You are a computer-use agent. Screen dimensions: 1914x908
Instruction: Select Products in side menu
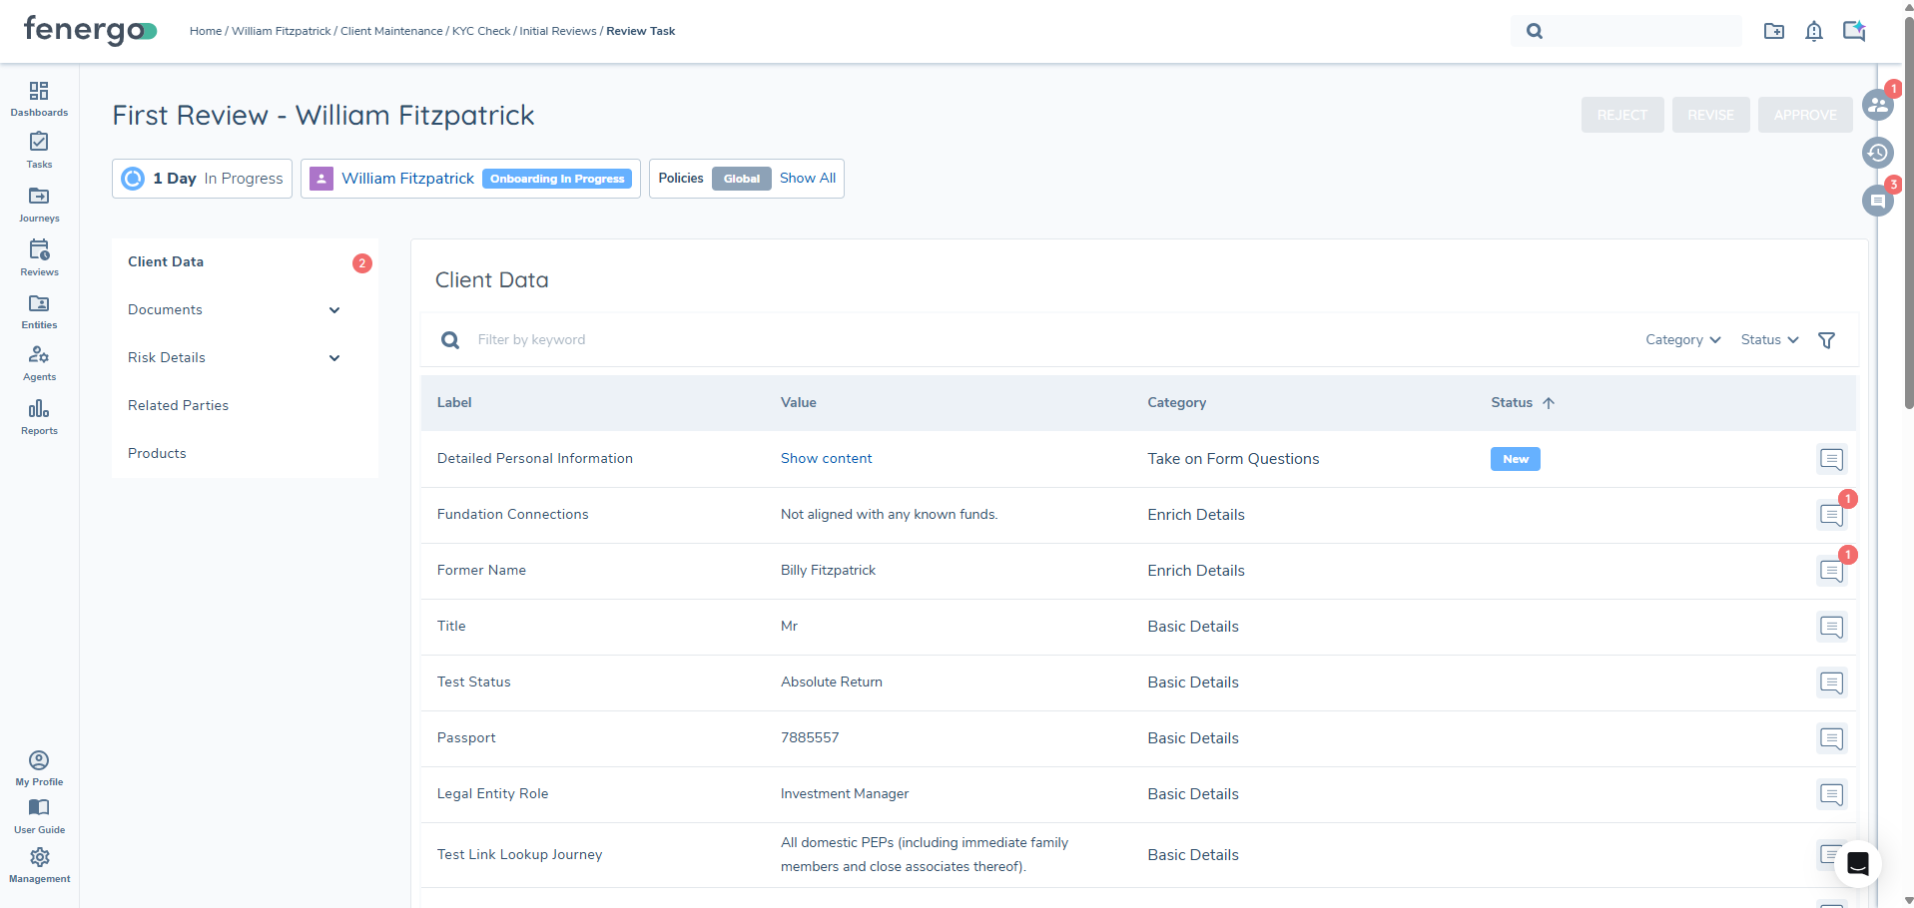click(157, 453)
